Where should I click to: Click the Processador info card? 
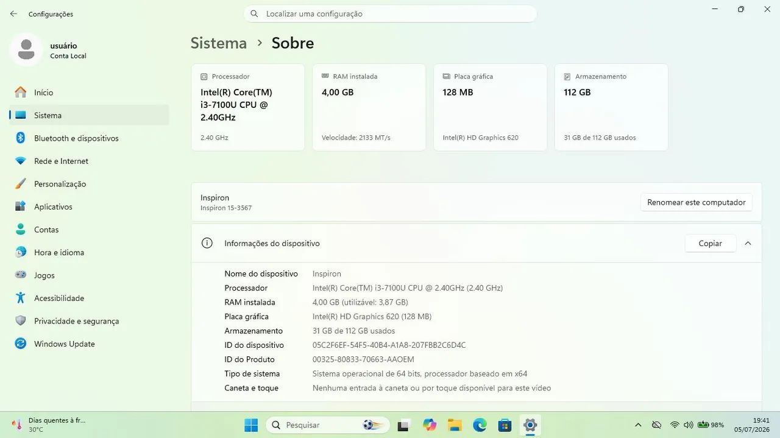coord(248,107)
